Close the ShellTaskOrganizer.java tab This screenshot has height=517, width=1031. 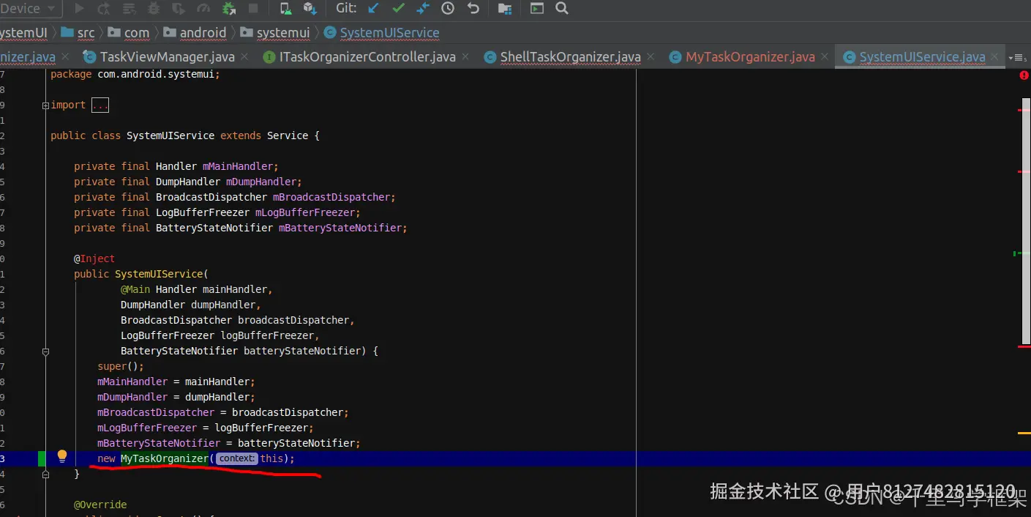pos(651,56)
